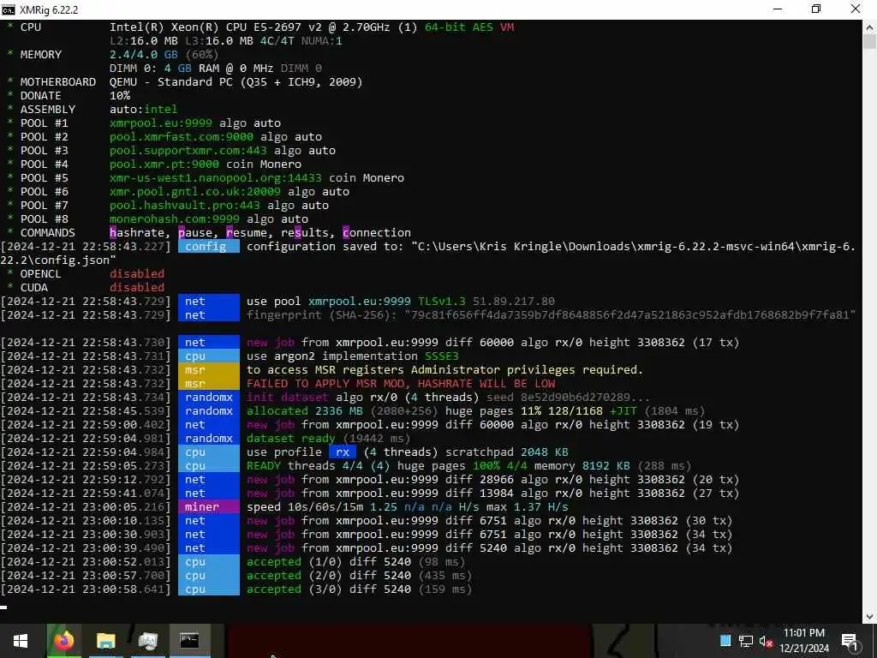Open the network status tray icon
Viewport: 877px width, 658px height.
pyautogui.click(x=746, y=641)
